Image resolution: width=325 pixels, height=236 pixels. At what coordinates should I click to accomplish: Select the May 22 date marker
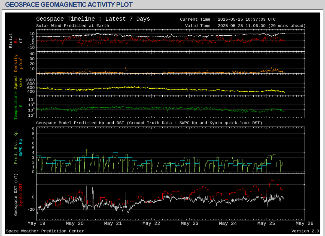coord(151,223)
